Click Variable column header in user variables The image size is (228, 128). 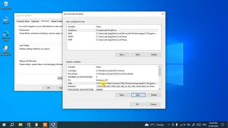(81, 27)
